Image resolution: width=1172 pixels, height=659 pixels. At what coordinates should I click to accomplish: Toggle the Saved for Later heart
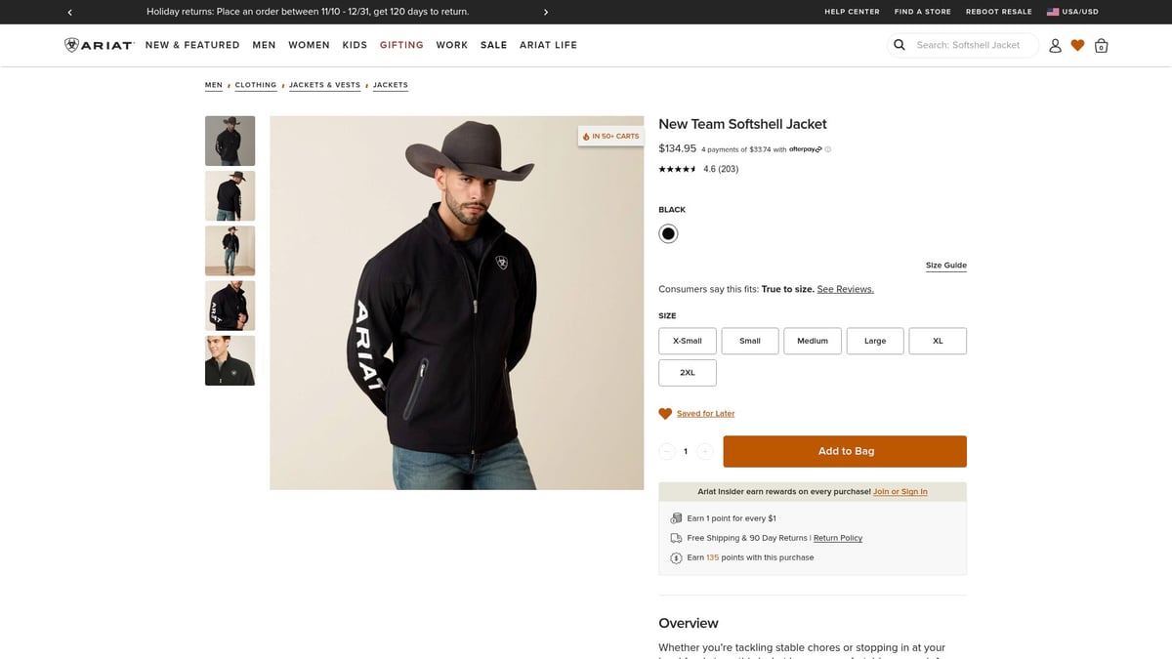[665, 412]
